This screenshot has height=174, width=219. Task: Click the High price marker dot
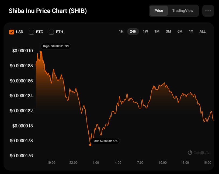41,52
